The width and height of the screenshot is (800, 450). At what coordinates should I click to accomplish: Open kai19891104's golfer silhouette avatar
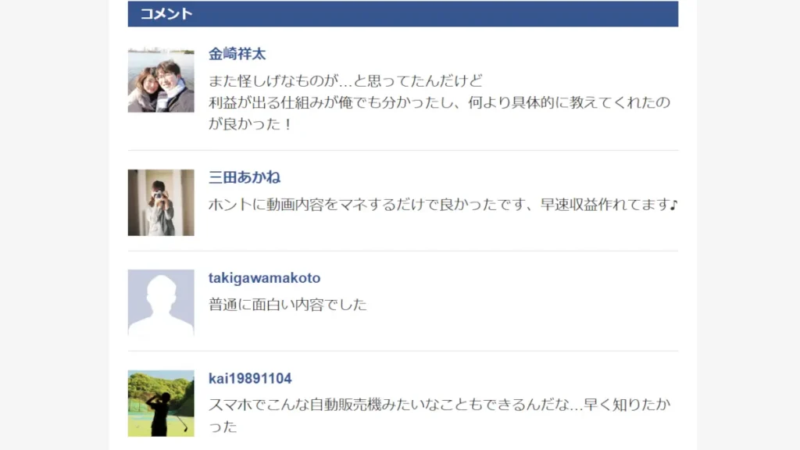(x=161, y=403)
